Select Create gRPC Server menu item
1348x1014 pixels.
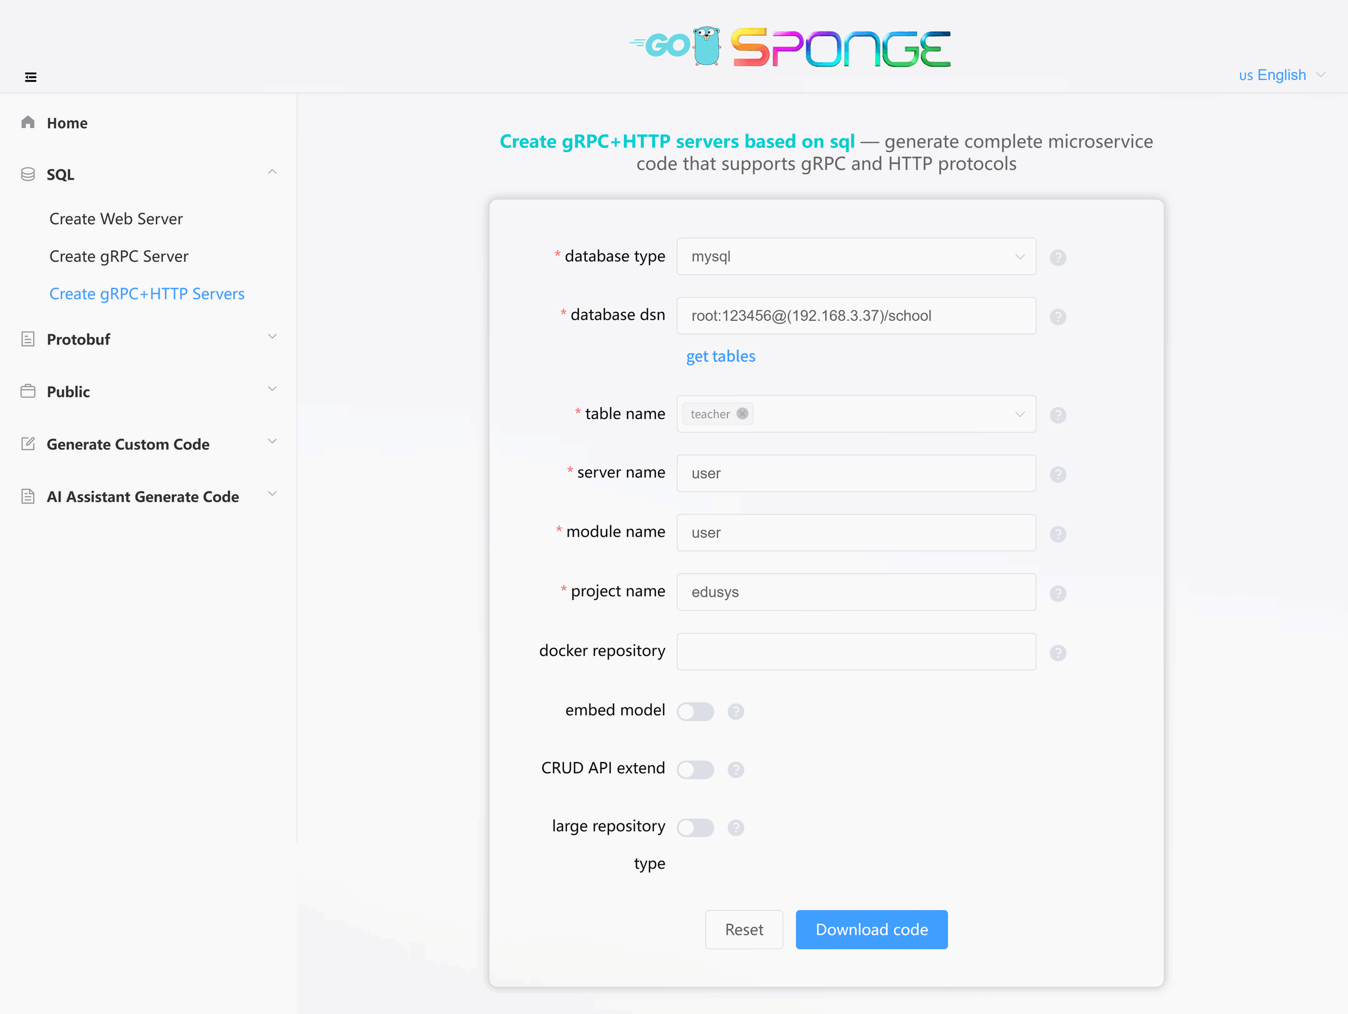pos(119,256)
